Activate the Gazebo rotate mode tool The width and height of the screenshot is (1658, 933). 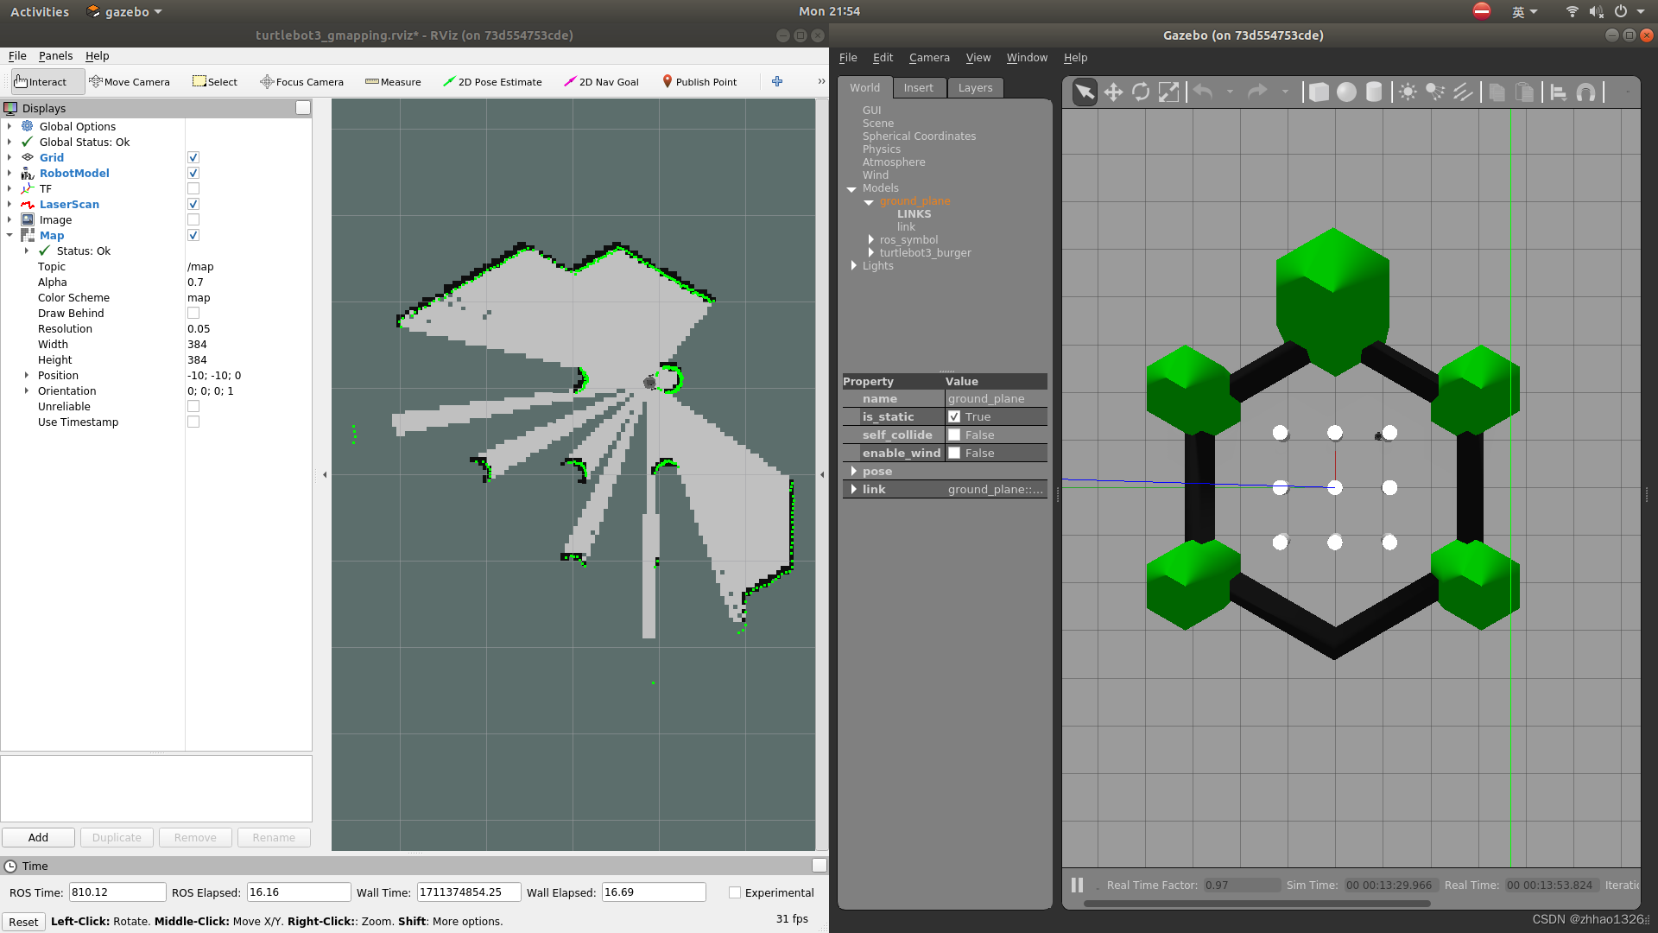pyautogui.click(x=1141, y=92)
